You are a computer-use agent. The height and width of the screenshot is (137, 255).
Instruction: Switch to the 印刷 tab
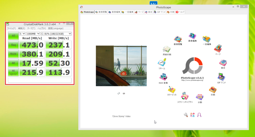171,12
